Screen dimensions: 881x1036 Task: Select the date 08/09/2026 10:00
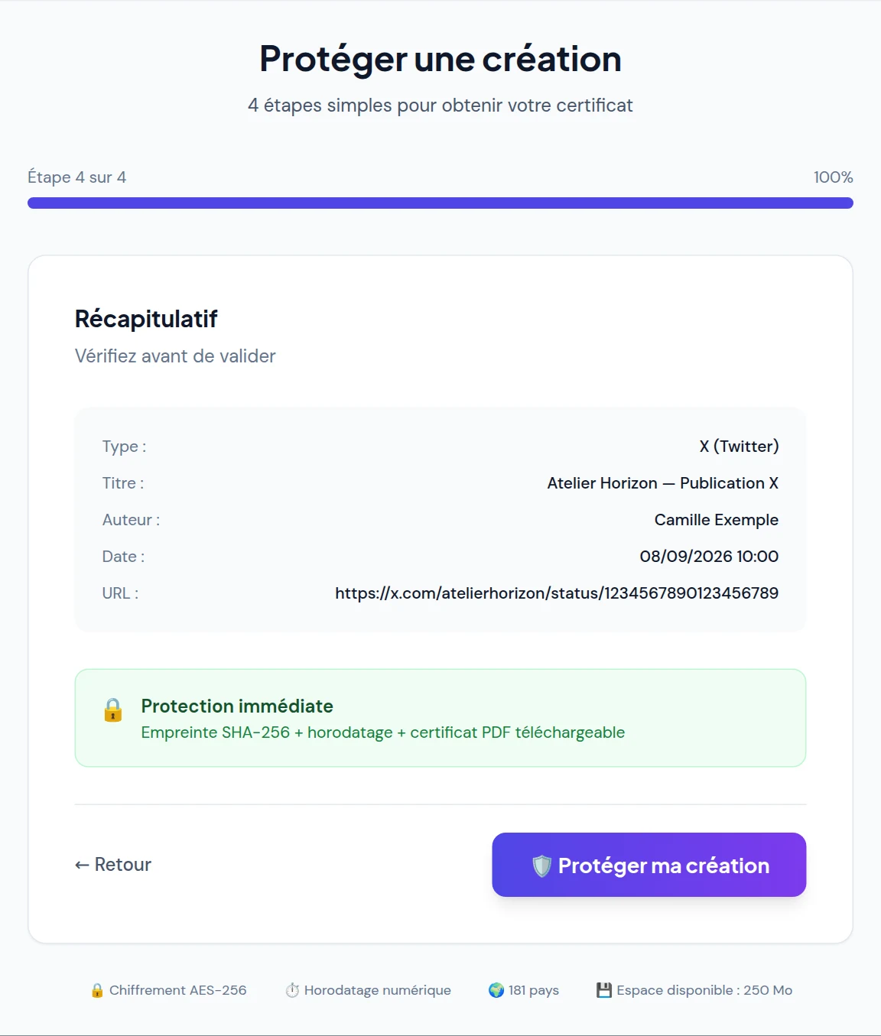(709, 557)
